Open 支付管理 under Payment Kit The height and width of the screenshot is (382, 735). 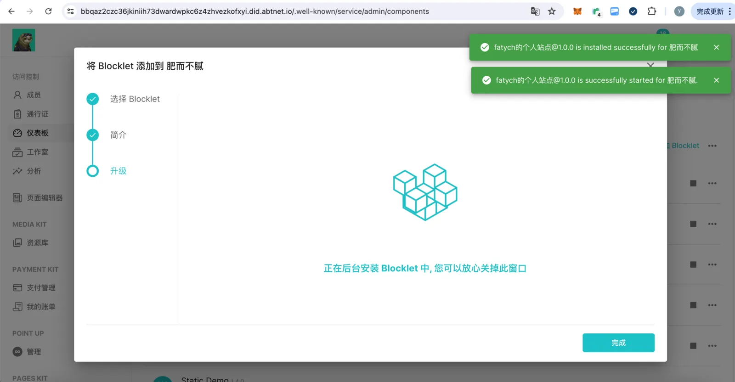[41, 287]
